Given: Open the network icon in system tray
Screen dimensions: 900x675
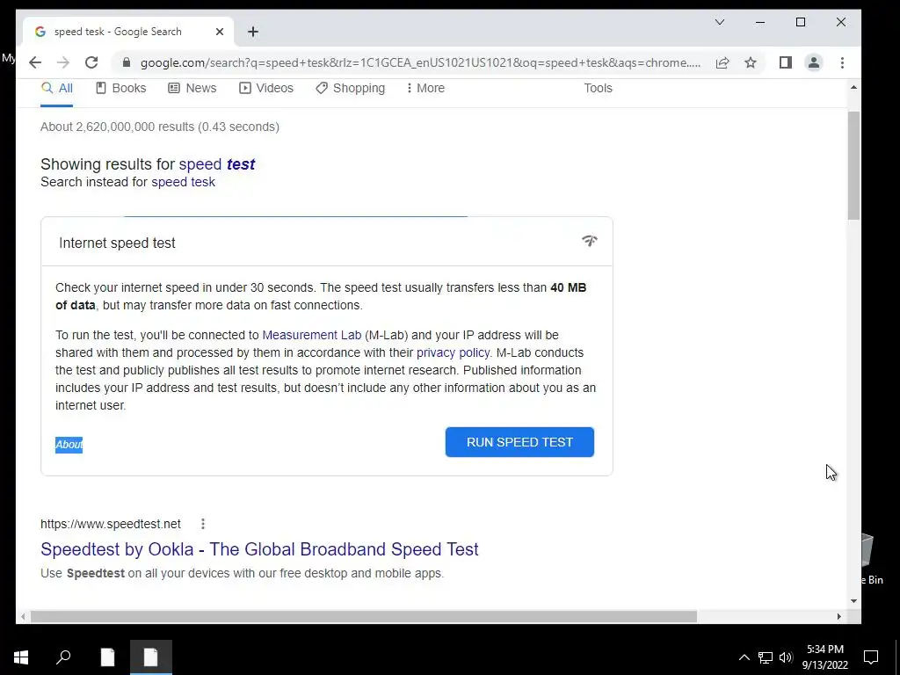Looking at the screenshot, I should 766,657.
